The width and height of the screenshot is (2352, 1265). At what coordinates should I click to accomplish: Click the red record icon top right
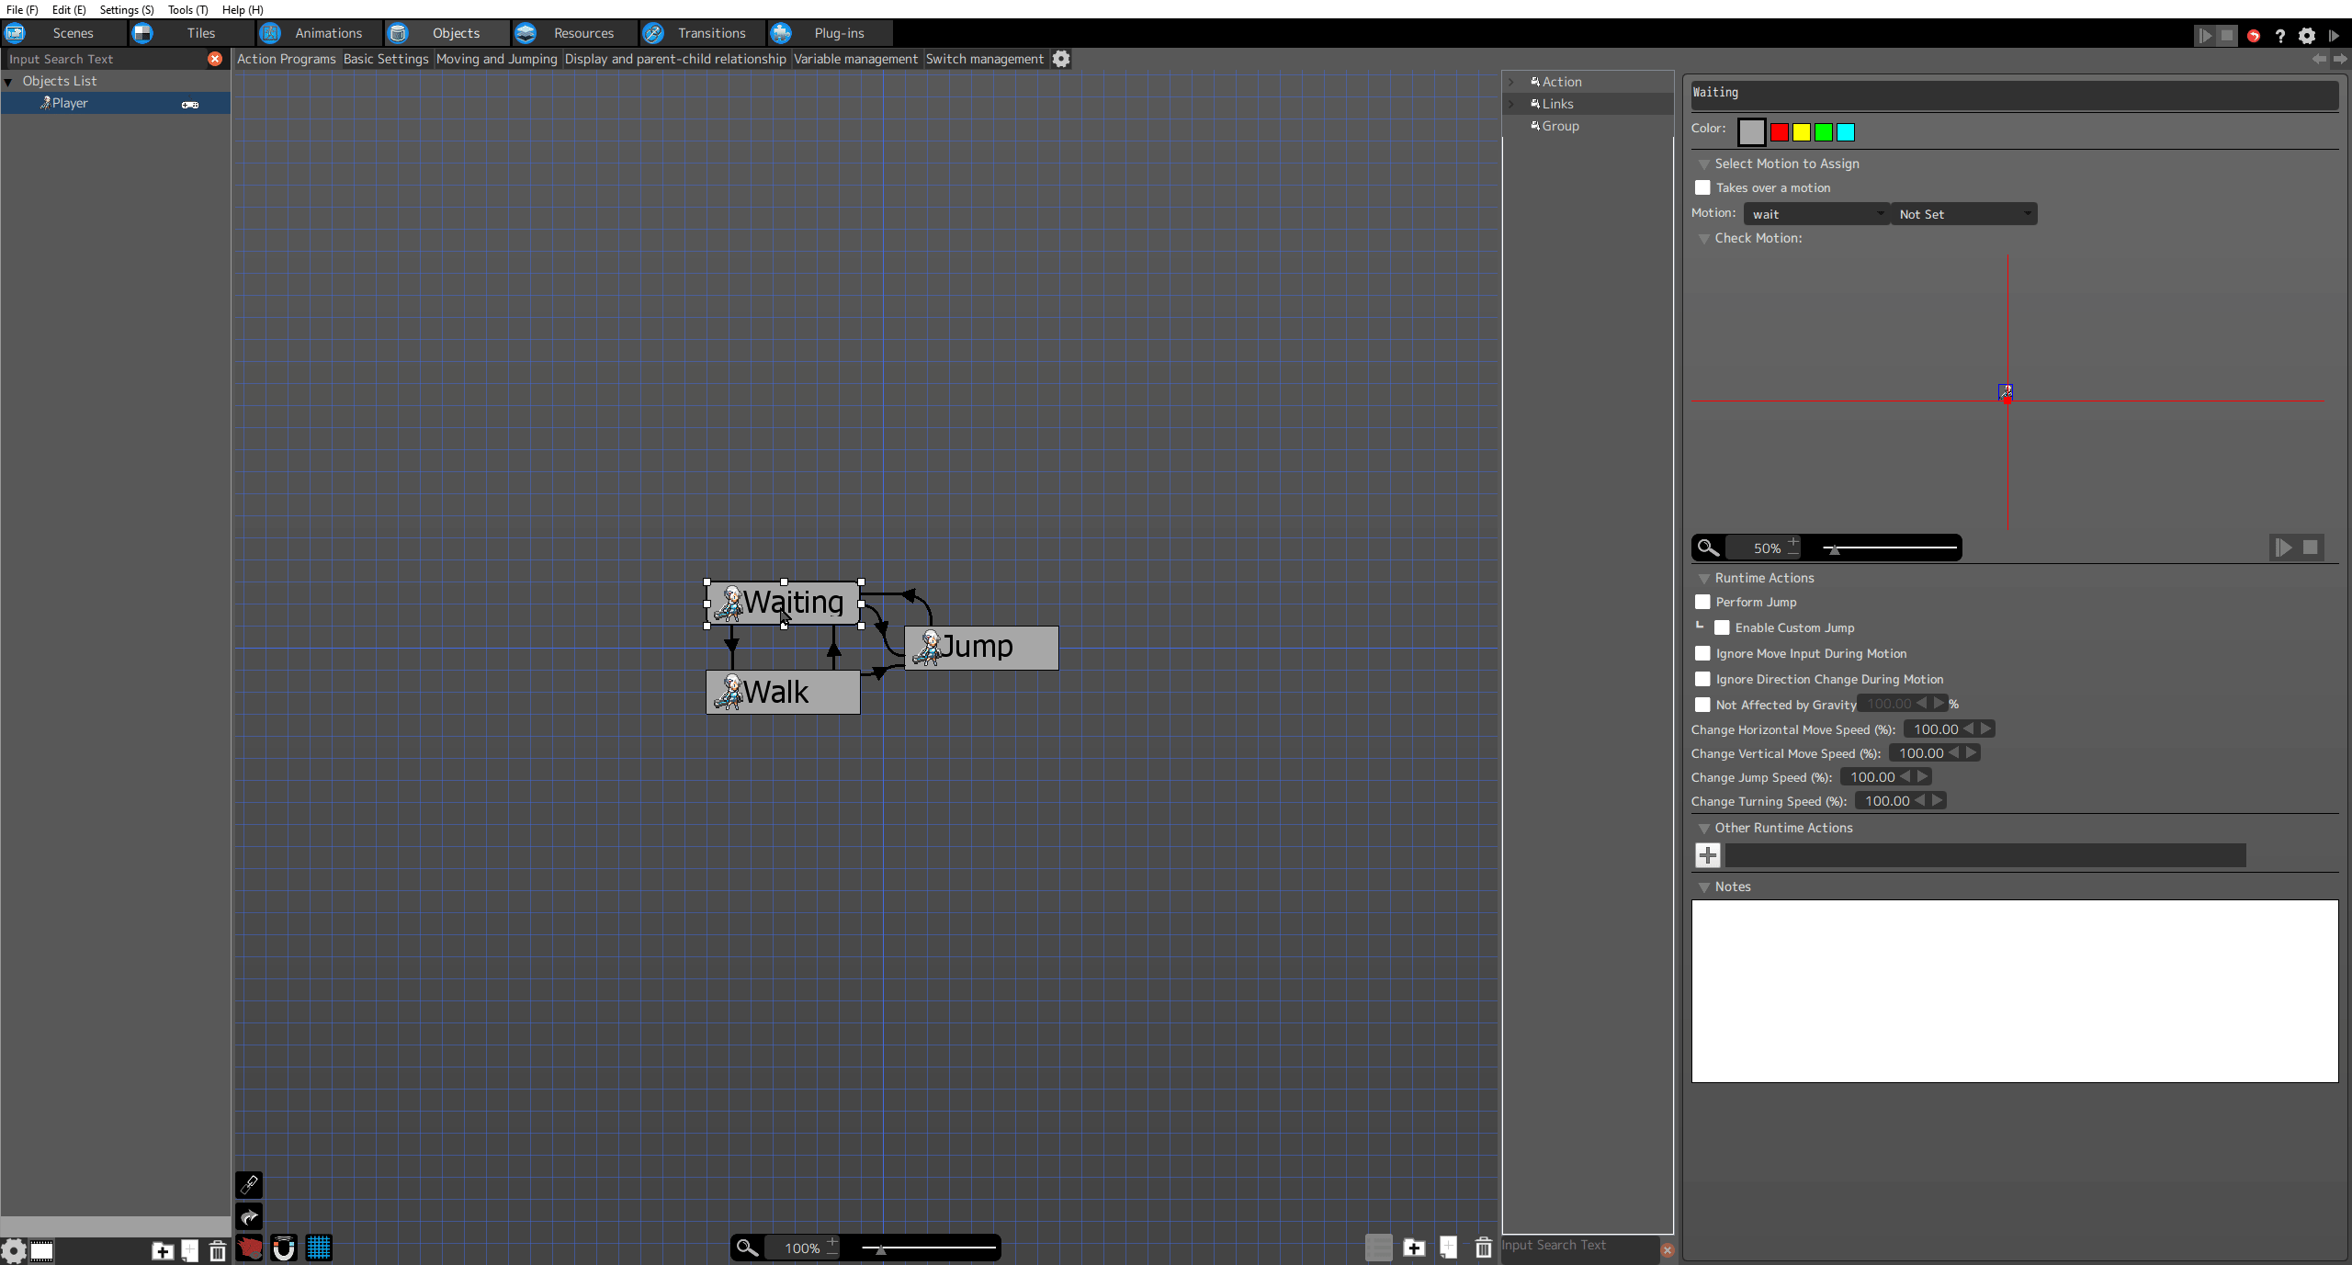click(x=2253, y=35)
